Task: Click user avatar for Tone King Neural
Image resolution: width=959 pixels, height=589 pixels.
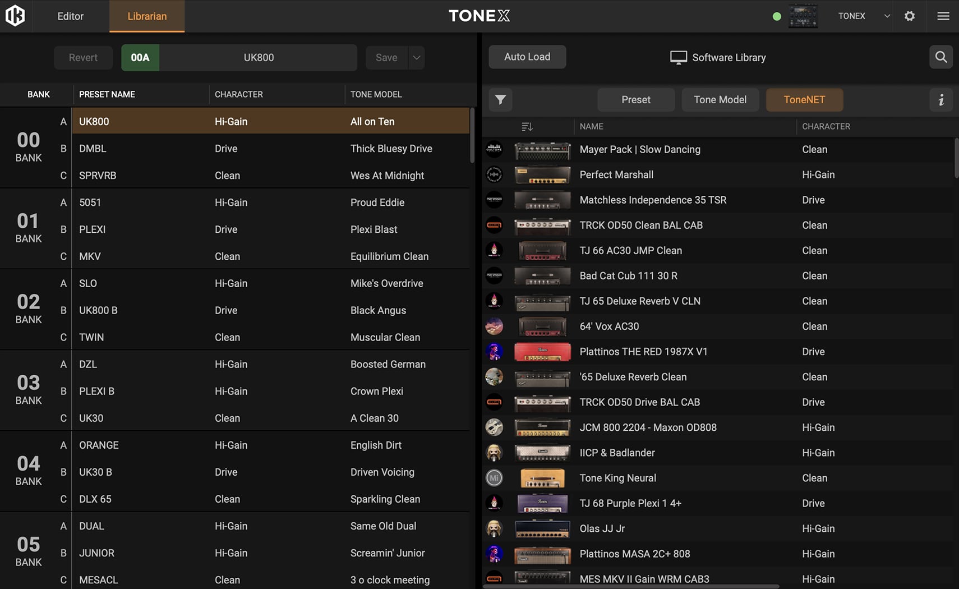Action: coord(494,478)
